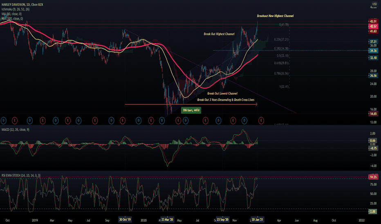Click the 41.63 price label
The width and height of the screenshot is (381, 224).
373,31
